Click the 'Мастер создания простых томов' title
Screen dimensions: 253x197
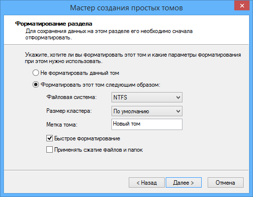pos(126,8)
